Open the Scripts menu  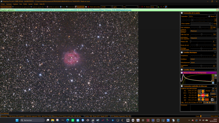coord(36,4)
